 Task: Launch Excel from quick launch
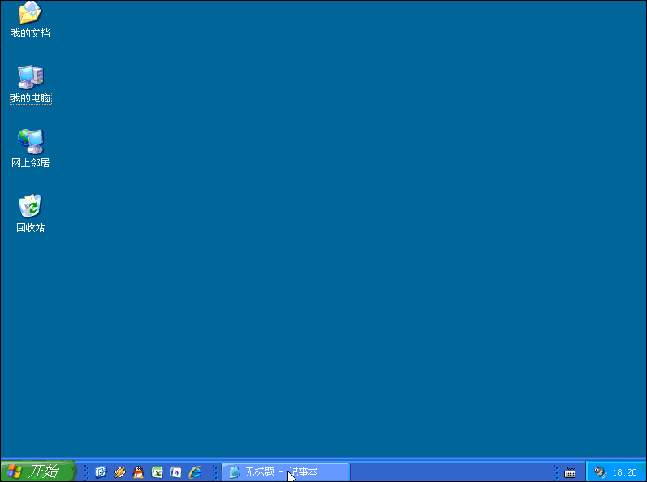point(157,471)
